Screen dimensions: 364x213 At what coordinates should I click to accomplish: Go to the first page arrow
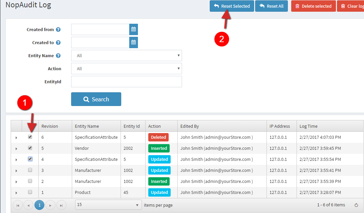coord(17,205)
